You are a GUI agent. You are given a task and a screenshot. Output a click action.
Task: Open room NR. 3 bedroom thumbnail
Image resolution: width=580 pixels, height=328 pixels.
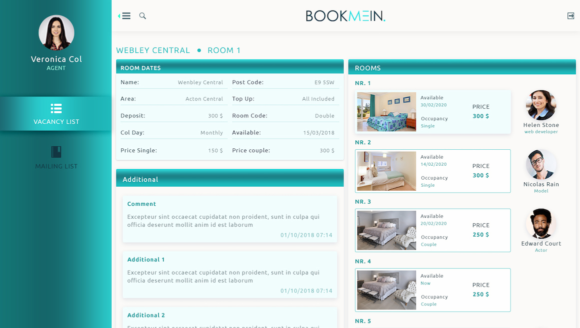click(x=386, y=230)
